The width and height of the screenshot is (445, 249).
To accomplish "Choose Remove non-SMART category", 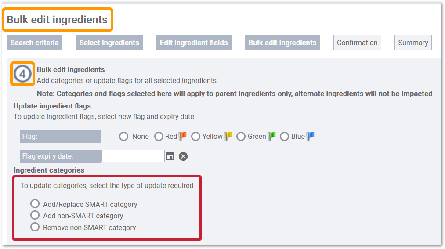I will click(35, 227).
